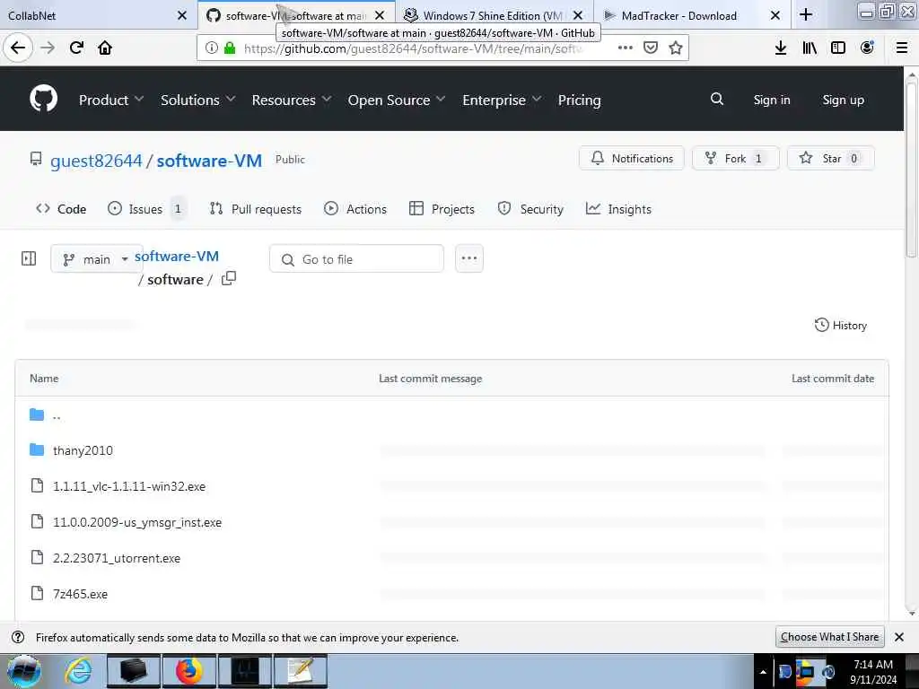Open page actions three-dot menu in address bar

(626, 48)
